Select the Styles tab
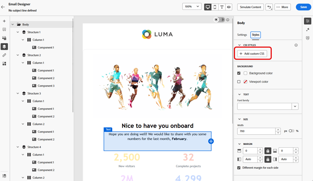Screen dimensions: 313x181 click(x=255, y=35)
